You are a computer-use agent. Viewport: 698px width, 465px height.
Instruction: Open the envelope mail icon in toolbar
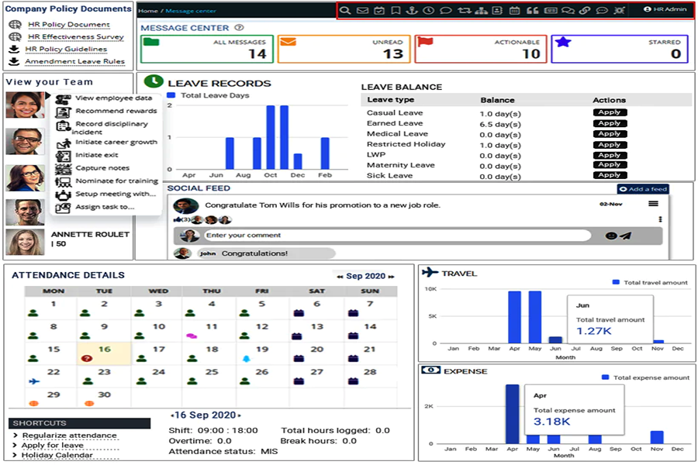[362, 11]
